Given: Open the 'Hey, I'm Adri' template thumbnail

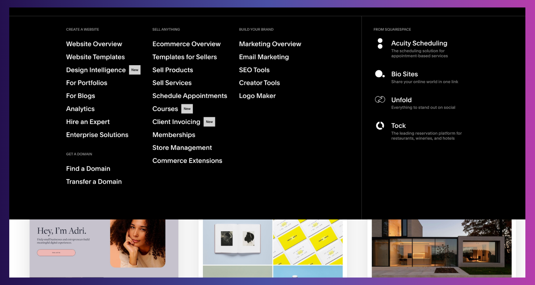Looking at the screenshot, I should (x=104, y=248).
